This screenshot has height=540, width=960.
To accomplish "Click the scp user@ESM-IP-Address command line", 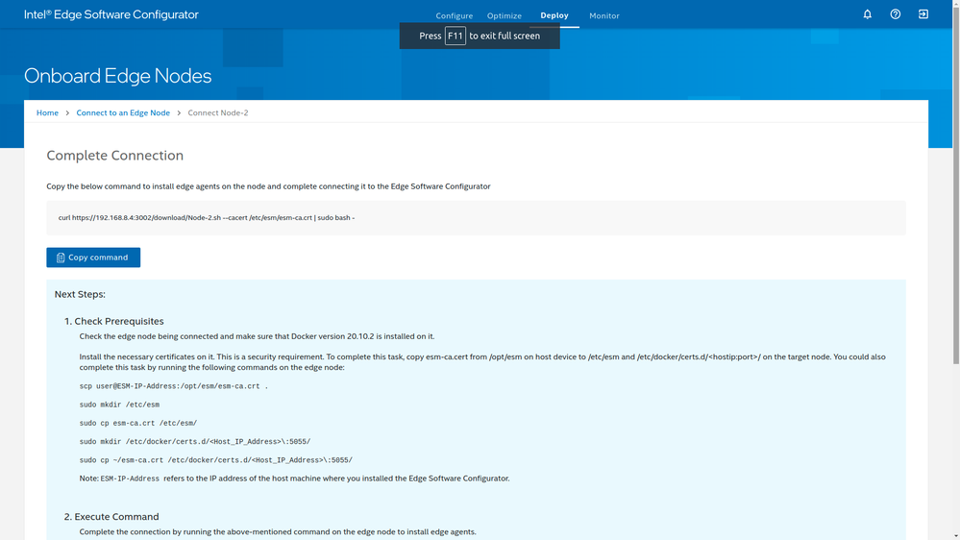I will 174,386.
